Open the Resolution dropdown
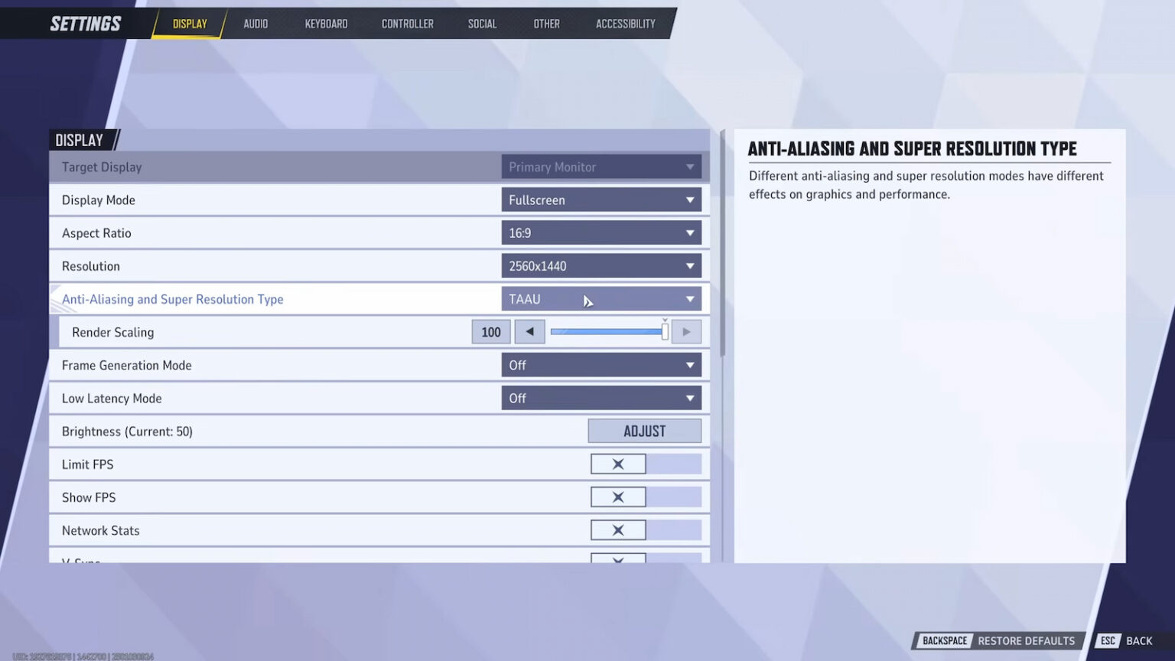 [x=601, y=265]
